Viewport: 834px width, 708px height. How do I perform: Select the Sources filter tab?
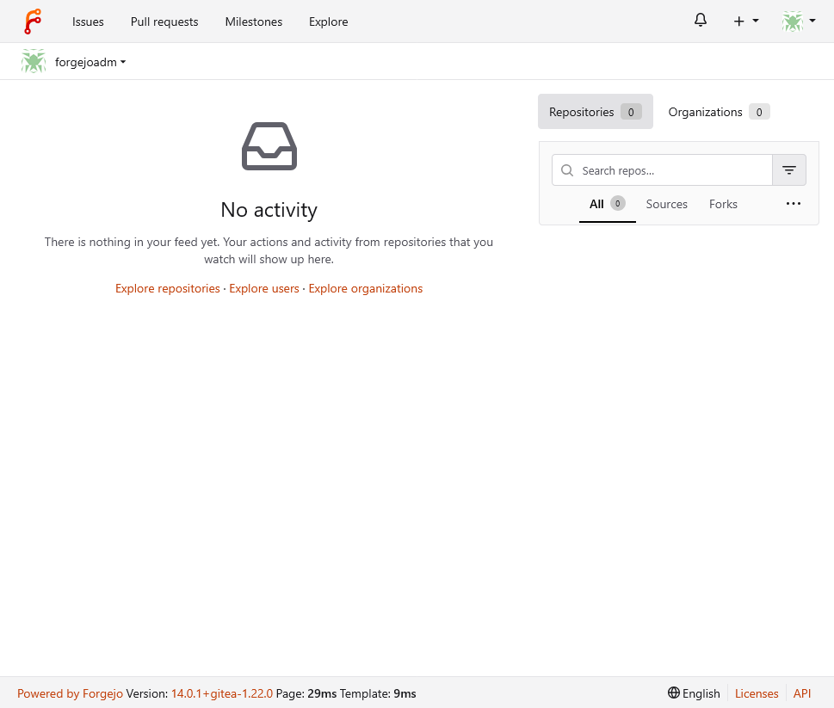pyautogui.click(x=665, y=204)
